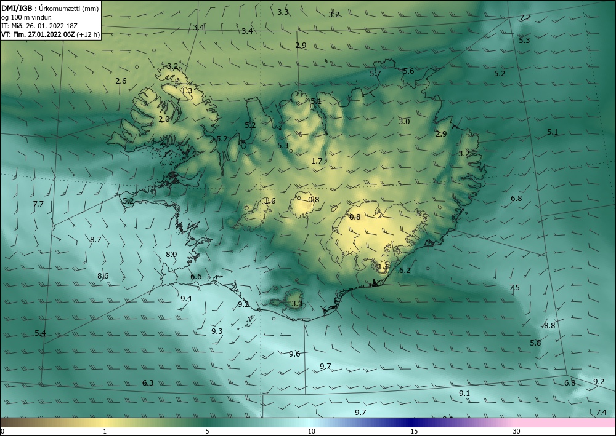Click the "og 100 m vindur." subtitle line

tap(26, 17)
